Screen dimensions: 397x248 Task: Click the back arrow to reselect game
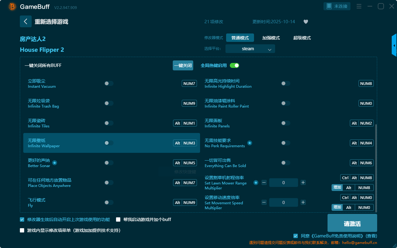pyautogui.click(x=26, y=21)
